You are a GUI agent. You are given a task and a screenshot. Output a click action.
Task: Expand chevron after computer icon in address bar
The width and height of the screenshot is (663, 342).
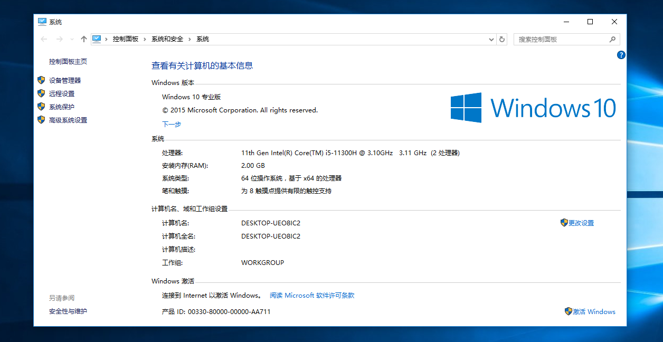coord(107,39)
